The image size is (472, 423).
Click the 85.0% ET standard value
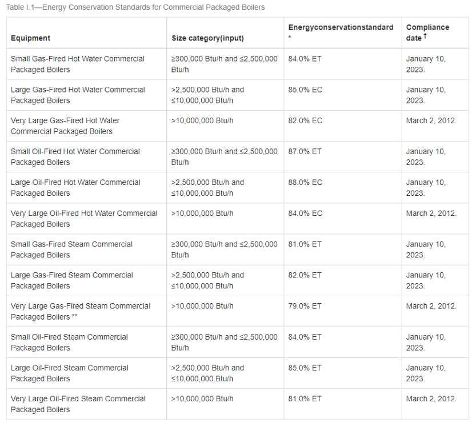point(305,368)
